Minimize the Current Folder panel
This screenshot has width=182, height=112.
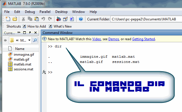pos(19,32)
